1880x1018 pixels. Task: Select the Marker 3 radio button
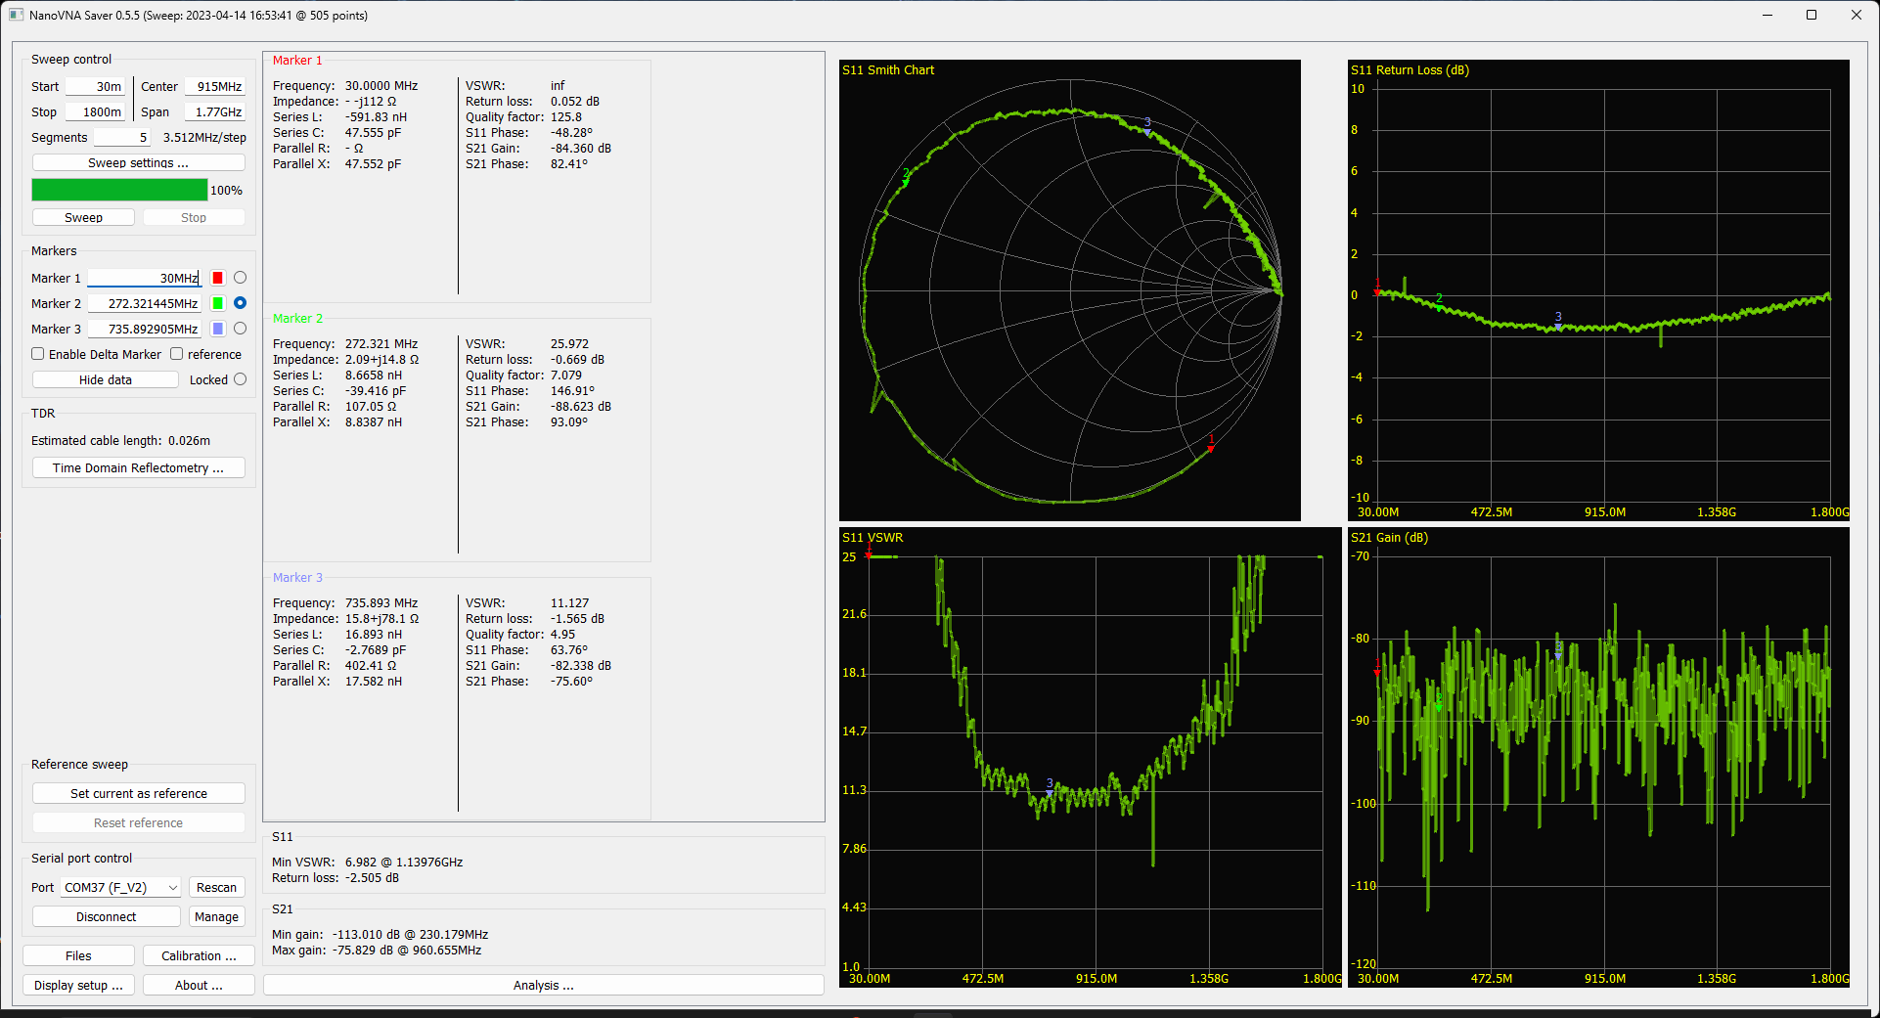point(240,329)
